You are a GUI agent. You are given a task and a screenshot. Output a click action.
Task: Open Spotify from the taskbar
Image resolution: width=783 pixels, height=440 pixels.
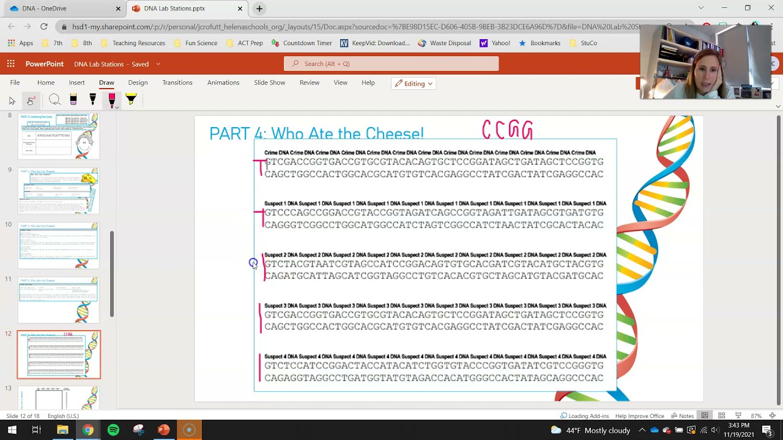[x=113, y=430]
